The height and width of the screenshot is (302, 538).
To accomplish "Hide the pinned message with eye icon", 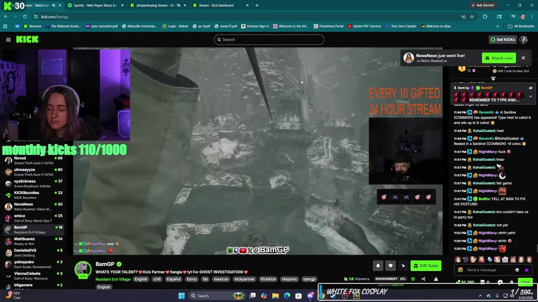I will 530,88.
